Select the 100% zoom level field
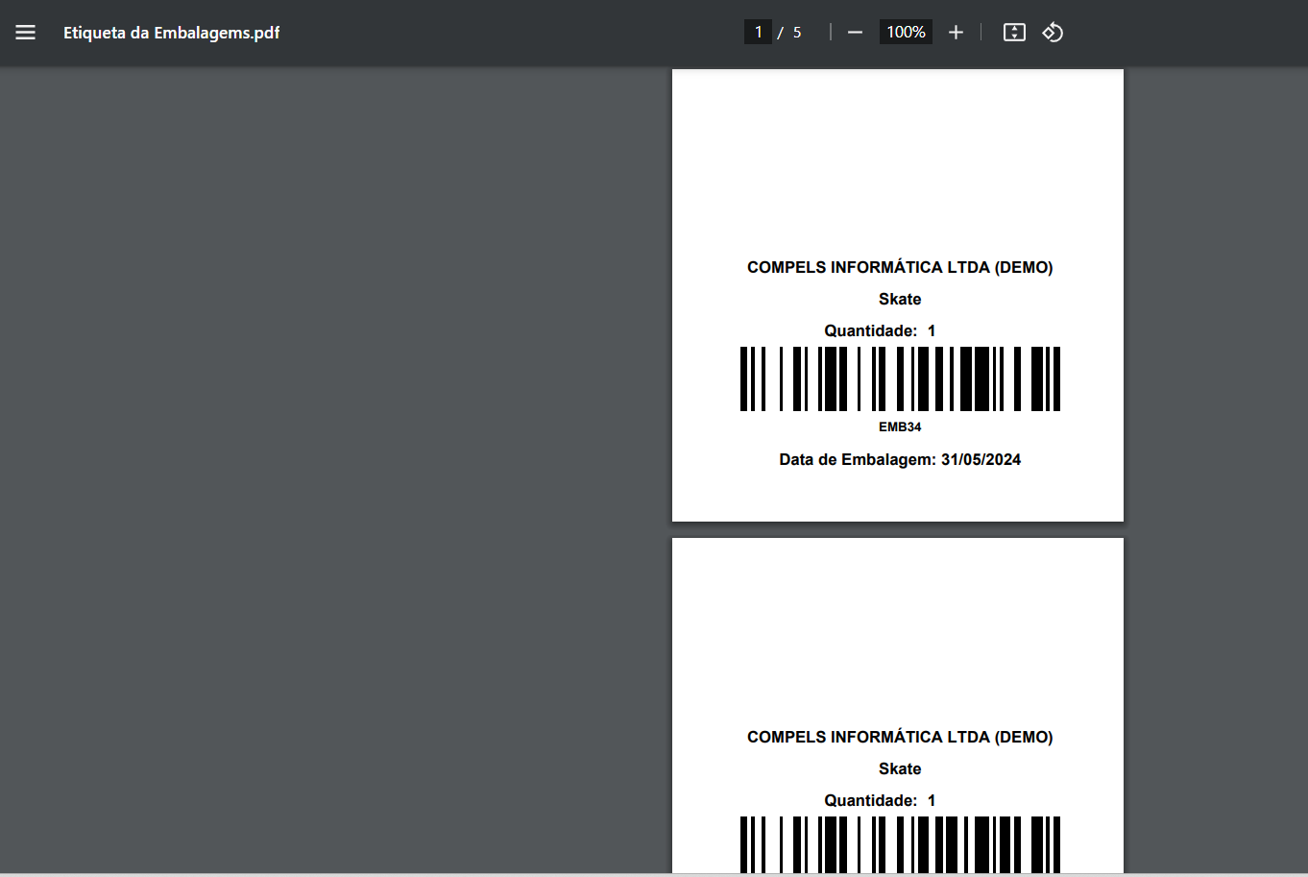Image resolution: width=1308 pixels, height=877 pixels. click(906, 33)
